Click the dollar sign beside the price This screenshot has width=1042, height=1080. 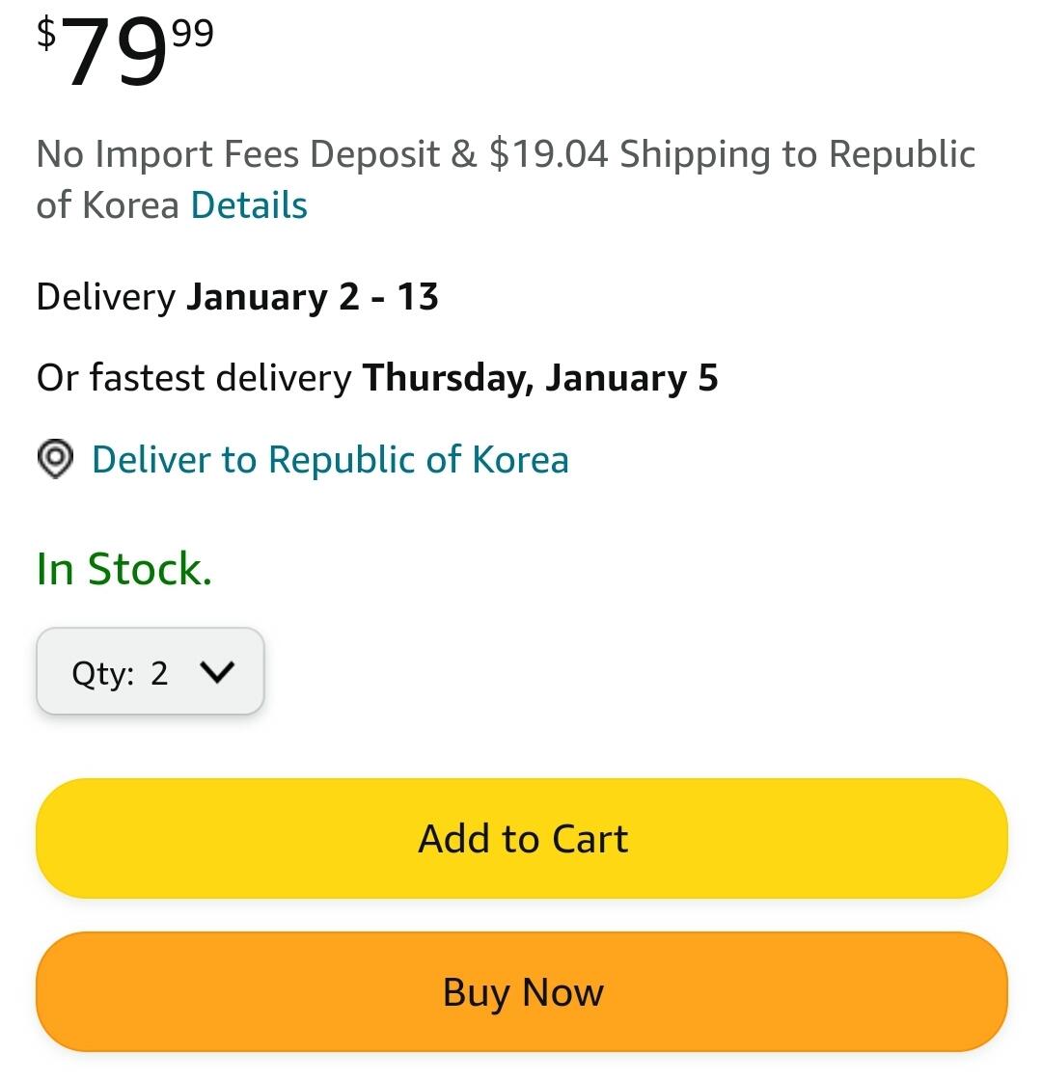tap(46, 33)
